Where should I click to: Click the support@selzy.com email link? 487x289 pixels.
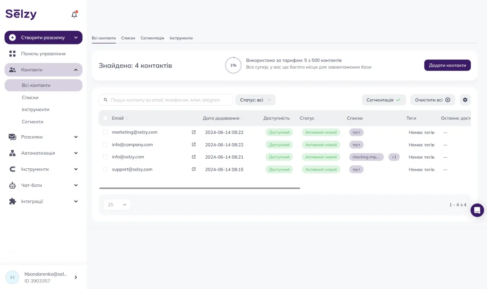tap(132, 169)
